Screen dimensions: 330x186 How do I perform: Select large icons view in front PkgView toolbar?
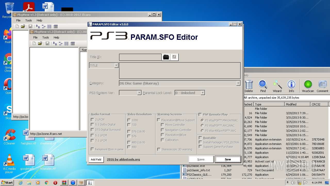pyautogui.click(x=55, y=43)
